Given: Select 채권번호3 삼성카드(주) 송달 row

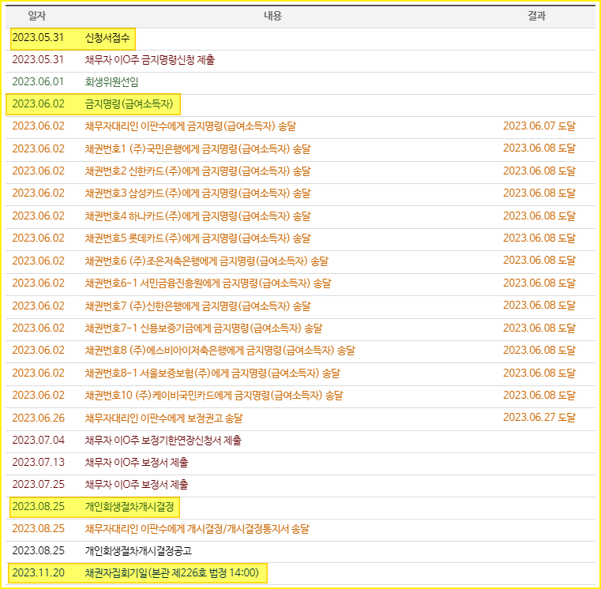Looking at the screenshot, I should (x=300, y=193).
